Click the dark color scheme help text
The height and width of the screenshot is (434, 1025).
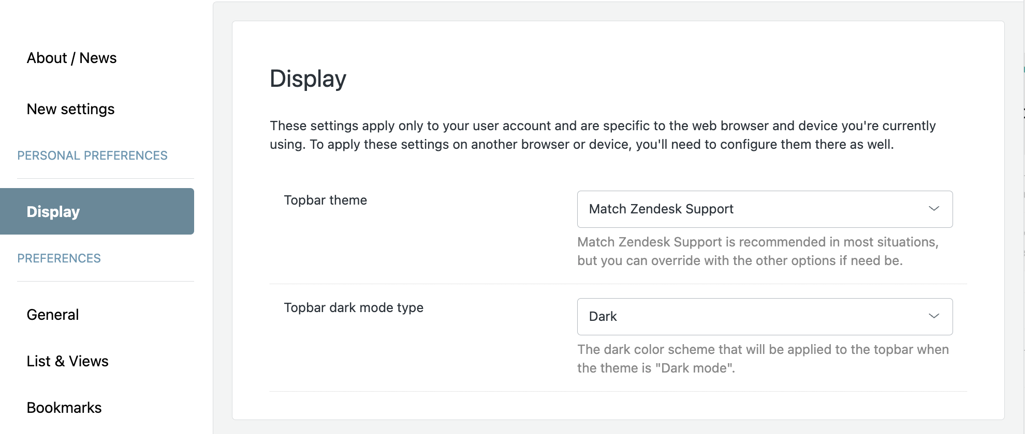[763, 359]
